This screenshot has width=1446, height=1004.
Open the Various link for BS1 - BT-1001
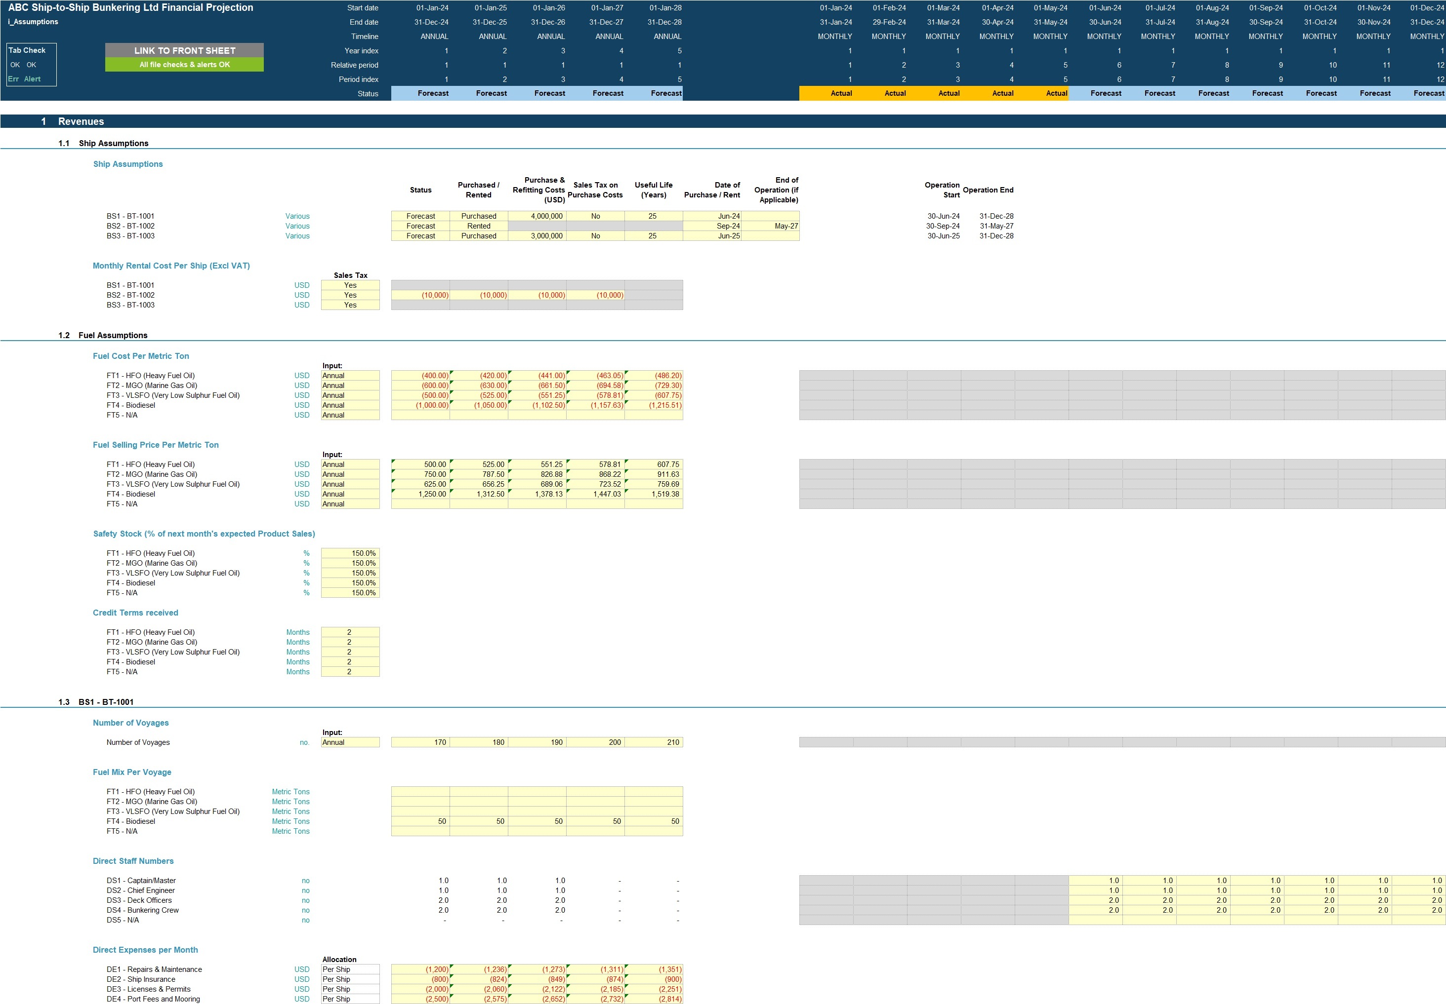[x=297, y=216]
